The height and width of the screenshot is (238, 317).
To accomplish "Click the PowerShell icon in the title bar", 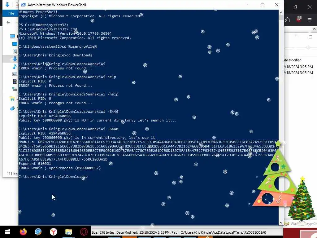I will tap(23, 5).
